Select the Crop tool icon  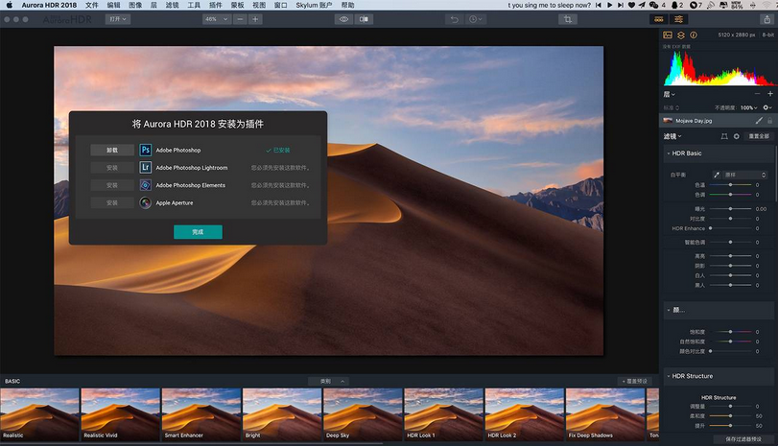(x=568, y=19)
